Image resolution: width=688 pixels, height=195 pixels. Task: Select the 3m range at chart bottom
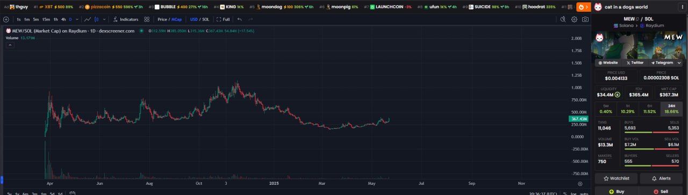34,193
